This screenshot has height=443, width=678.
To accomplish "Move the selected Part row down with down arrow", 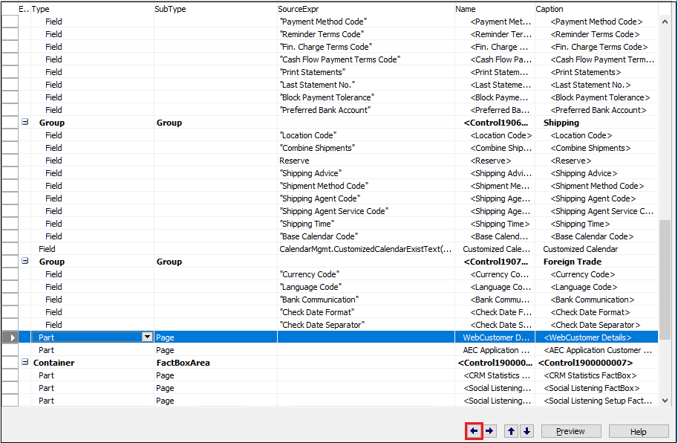I will pos(526,431).
